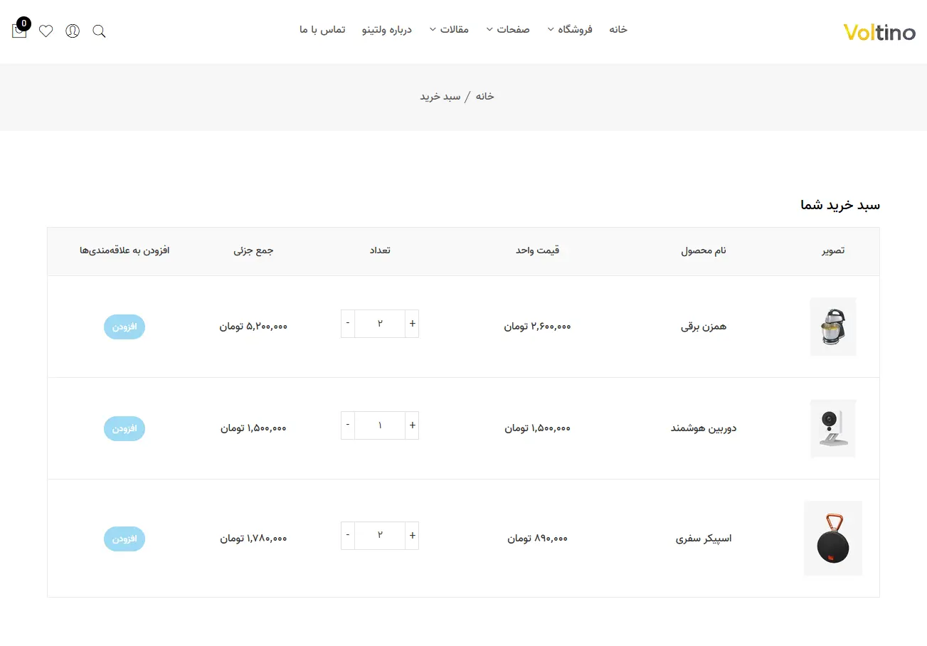This screenshot has height=646, width=927.
Task: Click the سبد خرید breadcrumb text
Action: click(440, 96)
